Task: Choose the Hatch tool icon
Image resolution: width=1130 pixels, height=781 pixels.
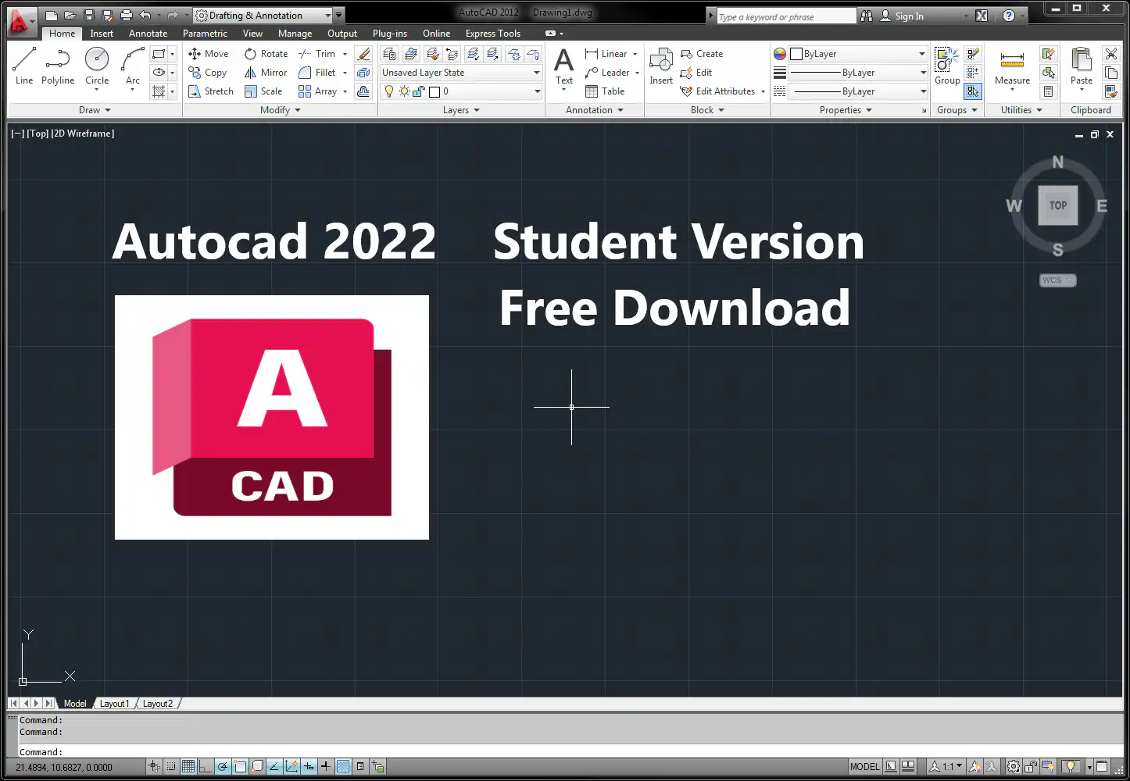Action: point(159,91)
